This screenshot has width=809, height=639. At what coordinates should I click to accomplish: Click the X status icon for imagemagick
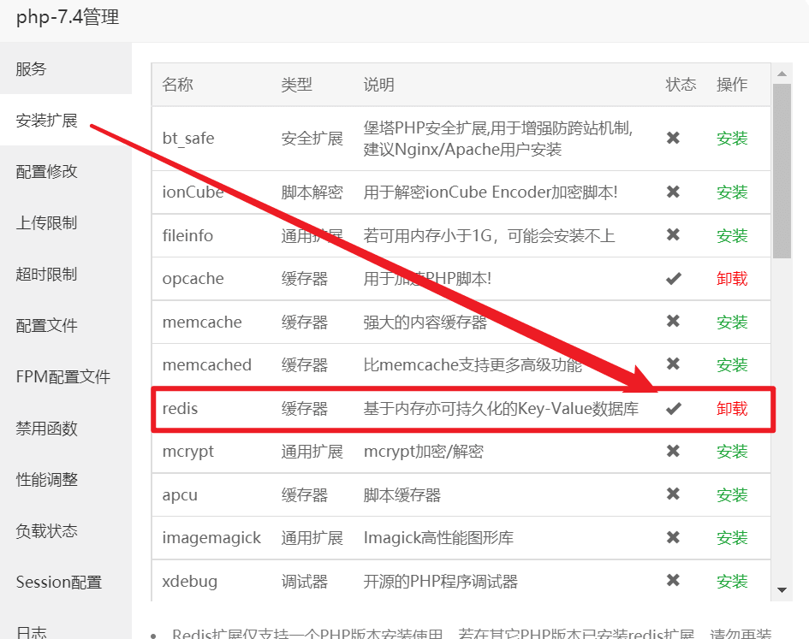673,538
